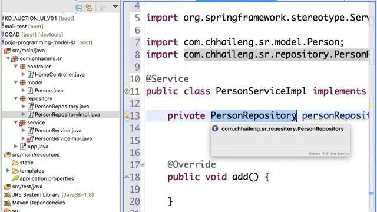Click static folder icon
Screen dimensions: 377x212
point(15,163)
